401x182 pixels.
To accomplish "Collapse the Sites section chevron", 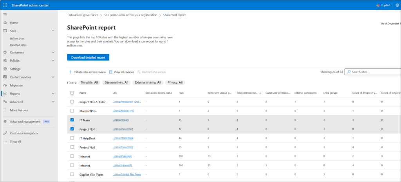I will pyautogui.click(x=53, y=31).
